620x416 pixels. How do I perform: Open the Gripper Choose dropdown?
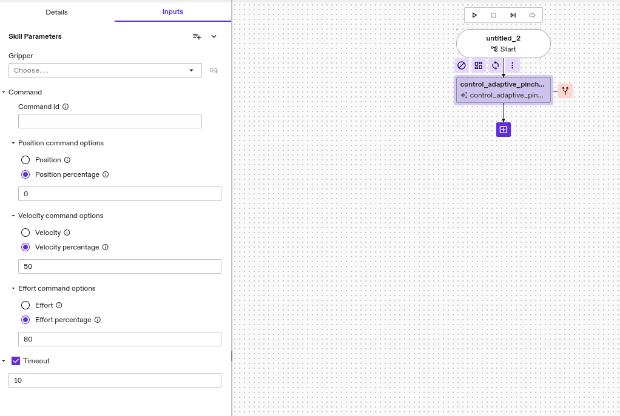click(x=104, y=70)
